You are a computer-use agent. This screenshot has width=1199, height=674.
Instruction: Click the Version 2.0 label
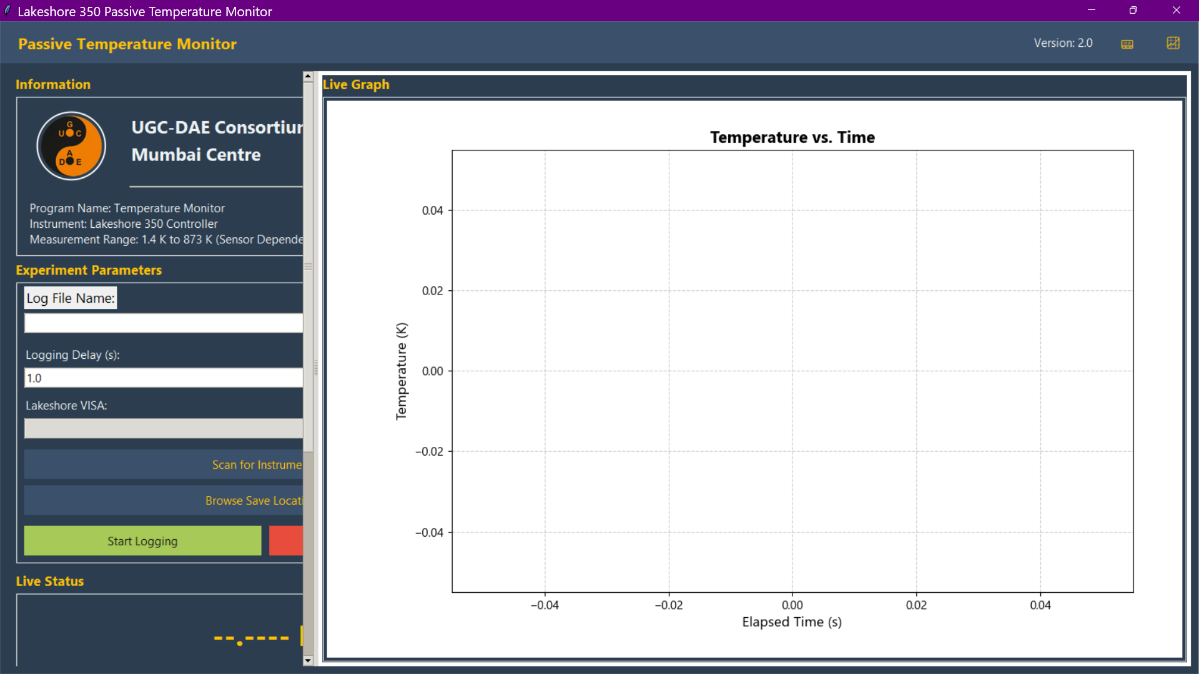[1063, 43]
